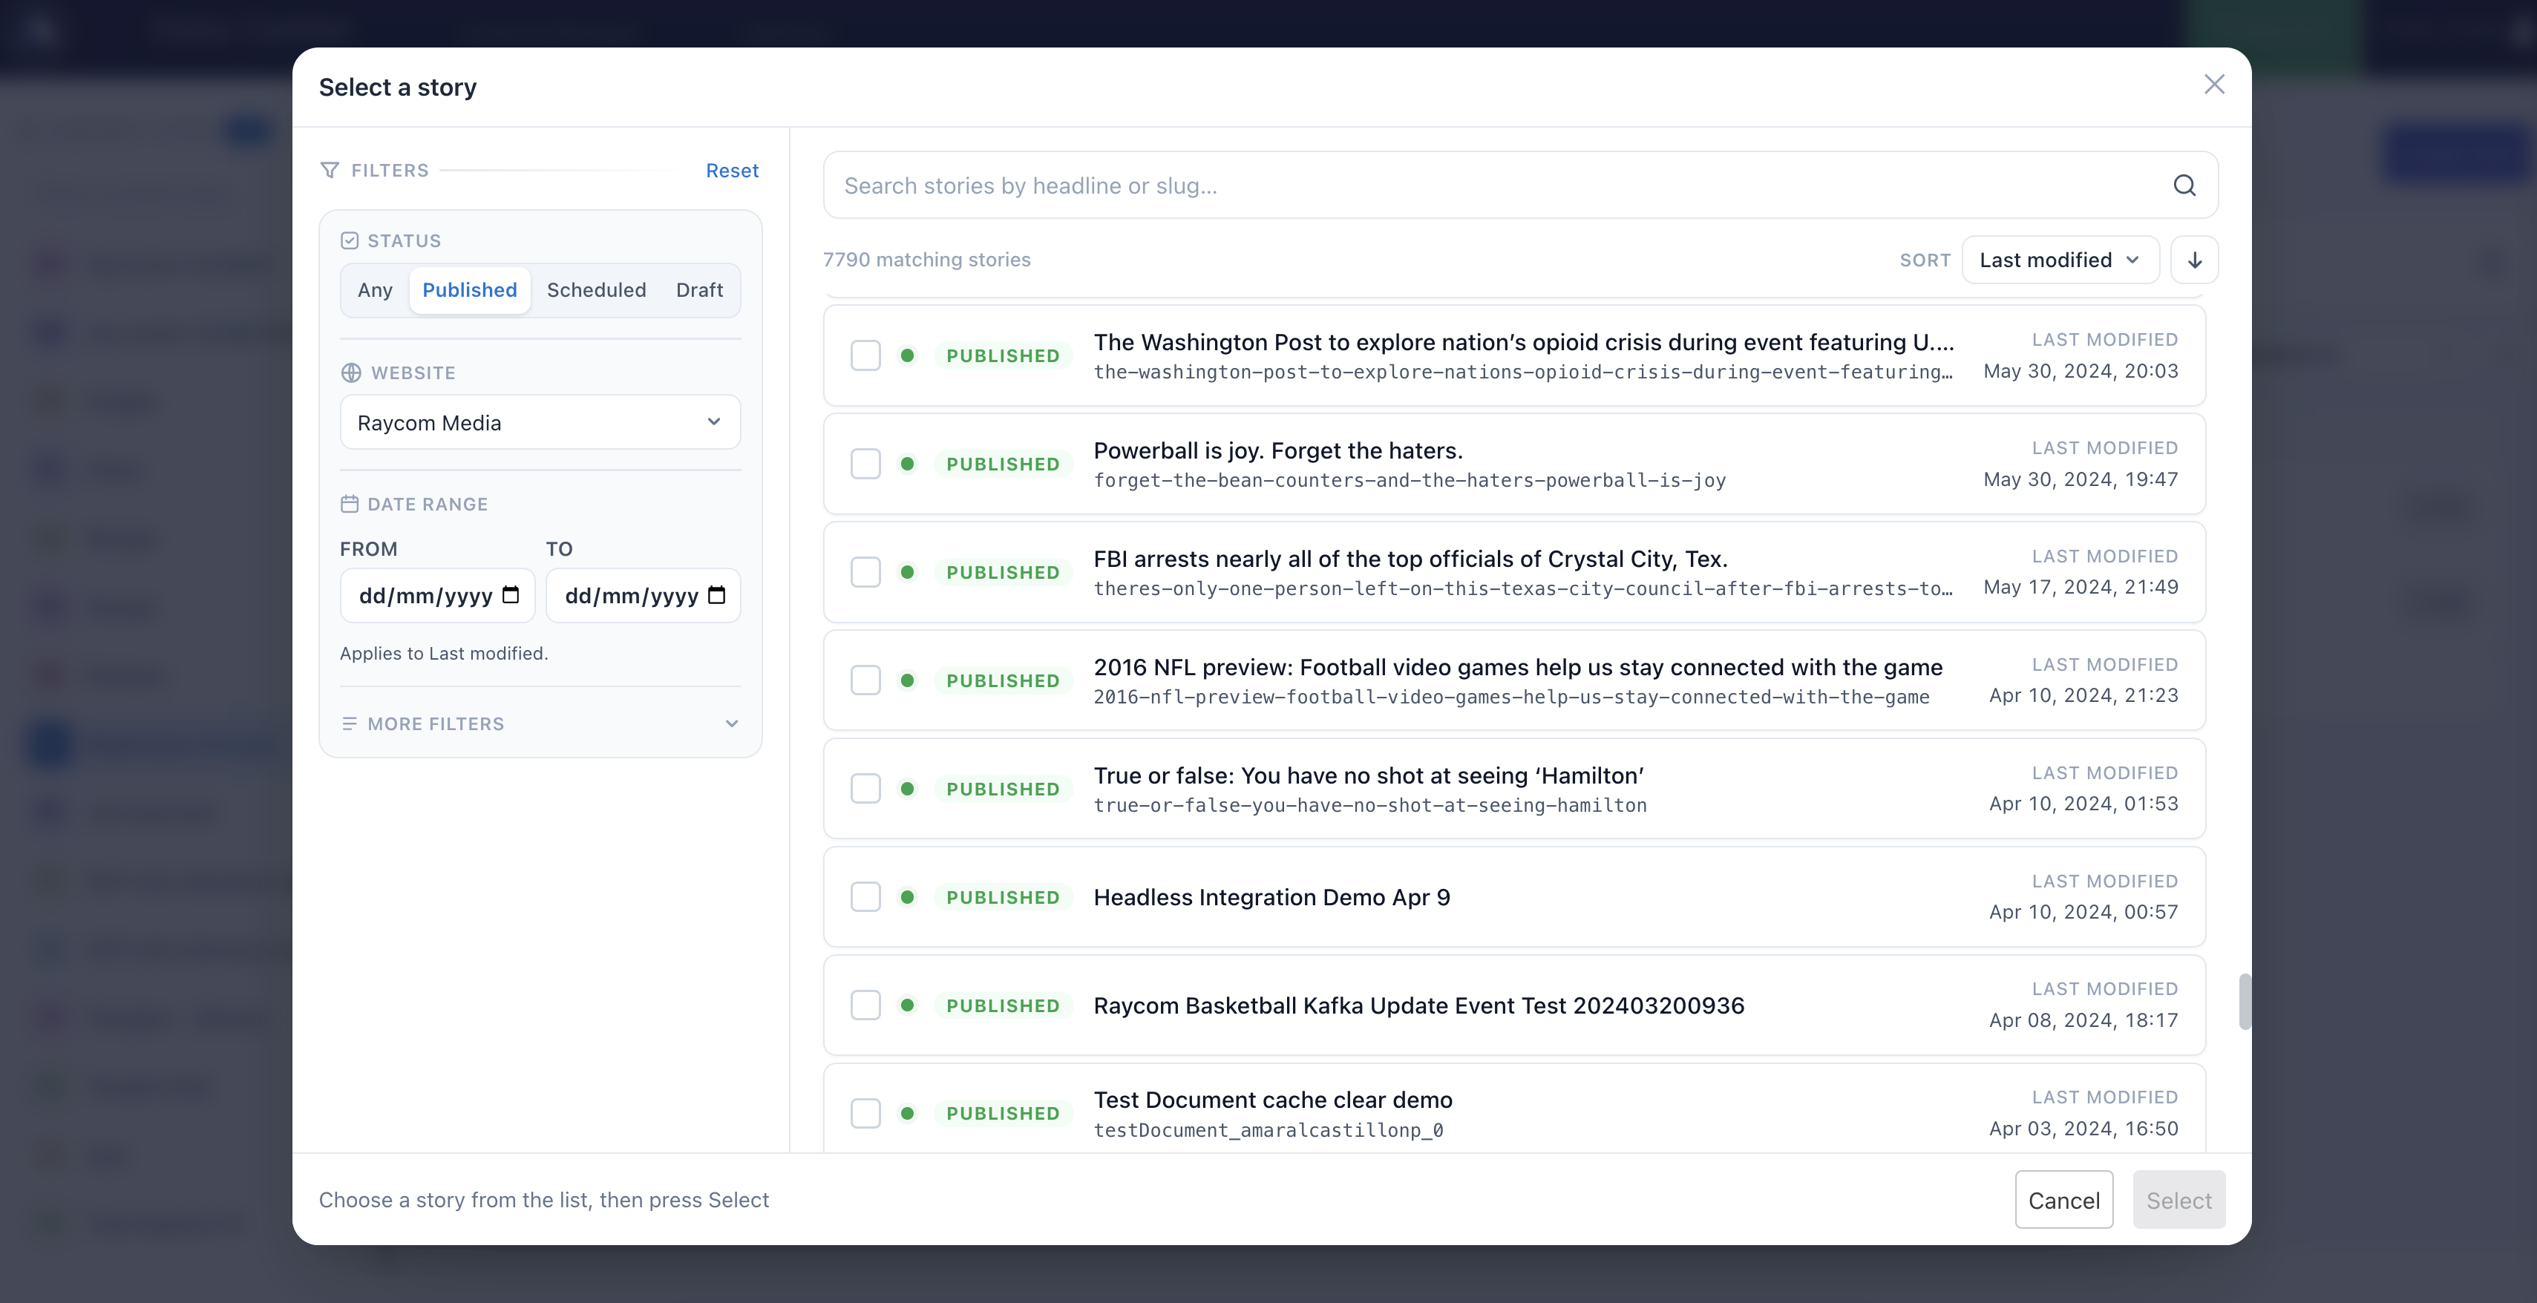Select the Scheduled status tab
Viewport: 2537px width, 1303px height.
[597, 289]
